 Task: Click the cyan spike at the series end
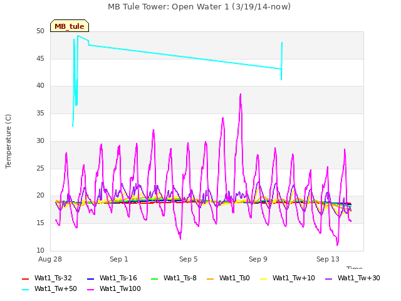pos(281,61)
